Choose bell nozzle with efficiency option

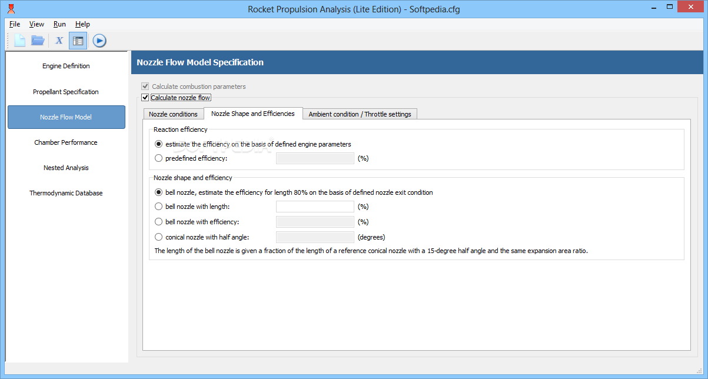(x=158, y=222)
